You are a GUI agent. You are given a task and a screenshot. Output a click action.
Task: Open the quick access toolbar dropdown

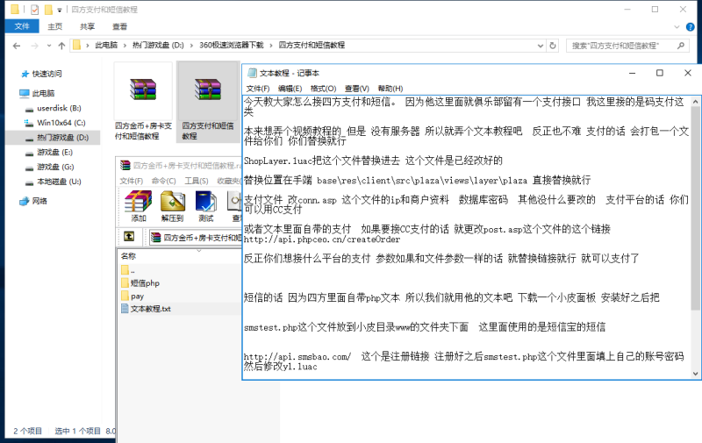click(x=60, y=10)
